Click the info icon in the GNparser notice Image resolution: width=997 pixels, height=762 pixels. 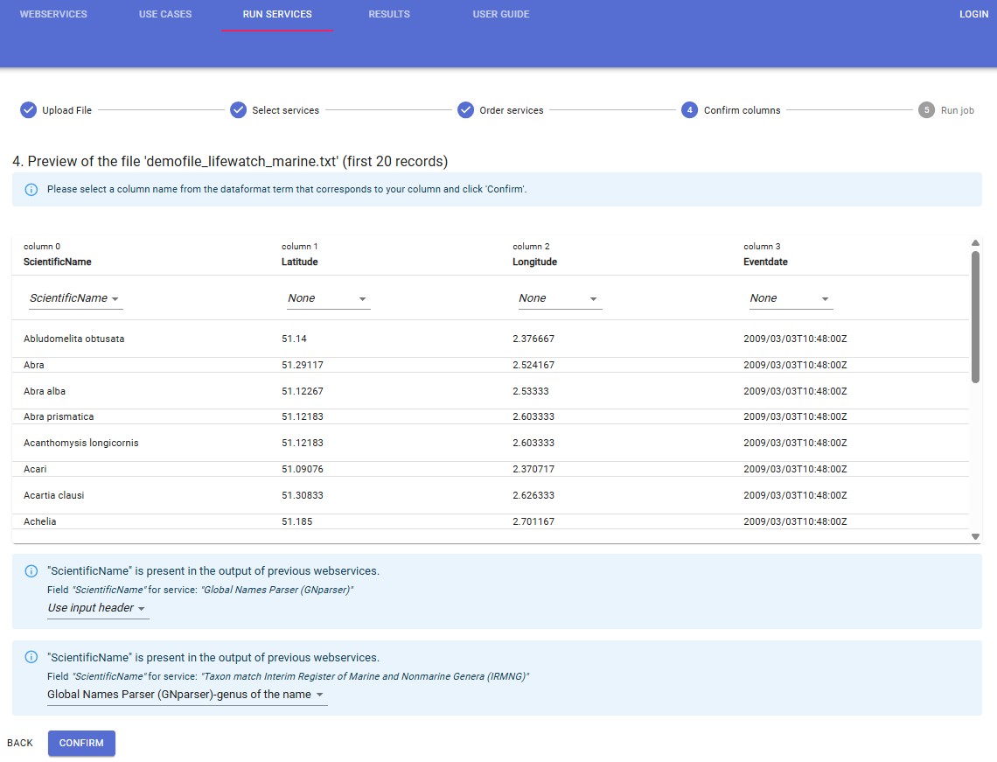coord(31,571)
